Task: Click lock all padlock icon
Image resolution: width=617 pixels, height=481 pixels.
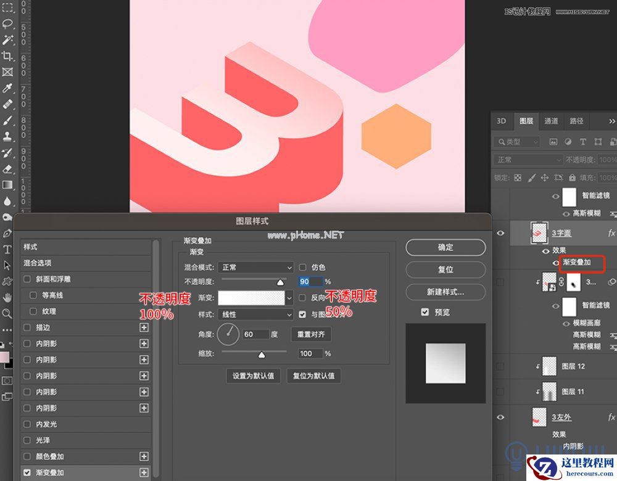Action: tap(572, 178)
